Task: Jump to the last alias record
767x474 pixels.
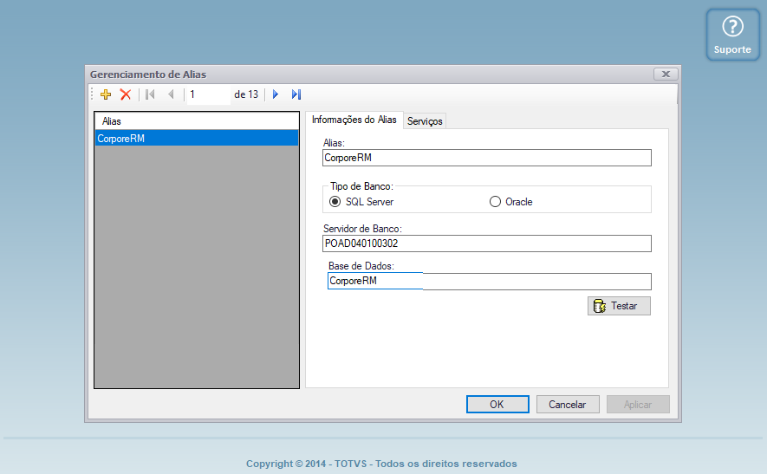Action: tap(296, 94)
